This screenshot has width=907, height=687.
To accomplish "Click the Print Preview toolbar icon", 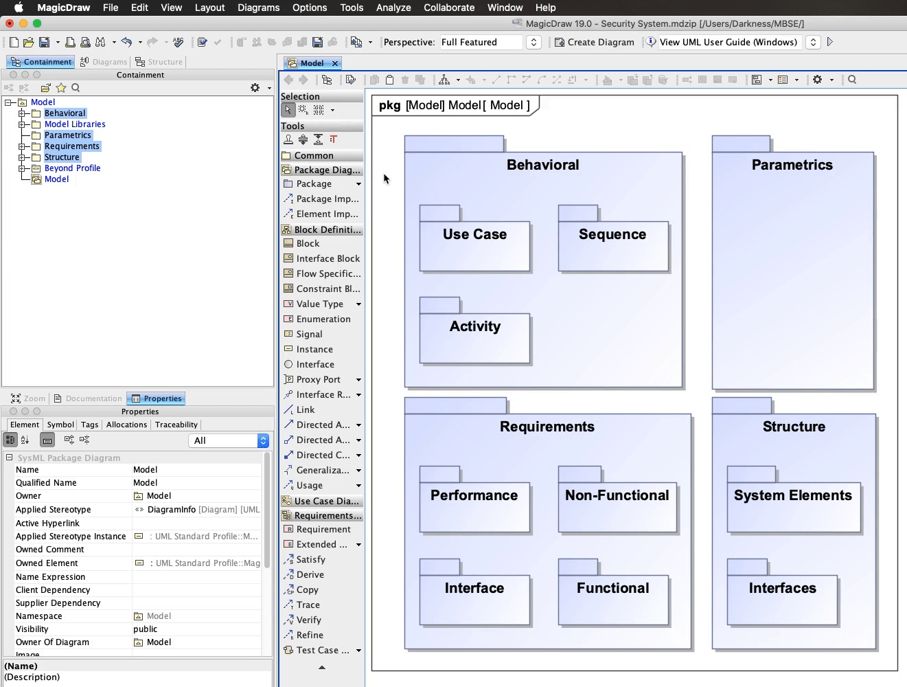I will click(x=85, y=43).
